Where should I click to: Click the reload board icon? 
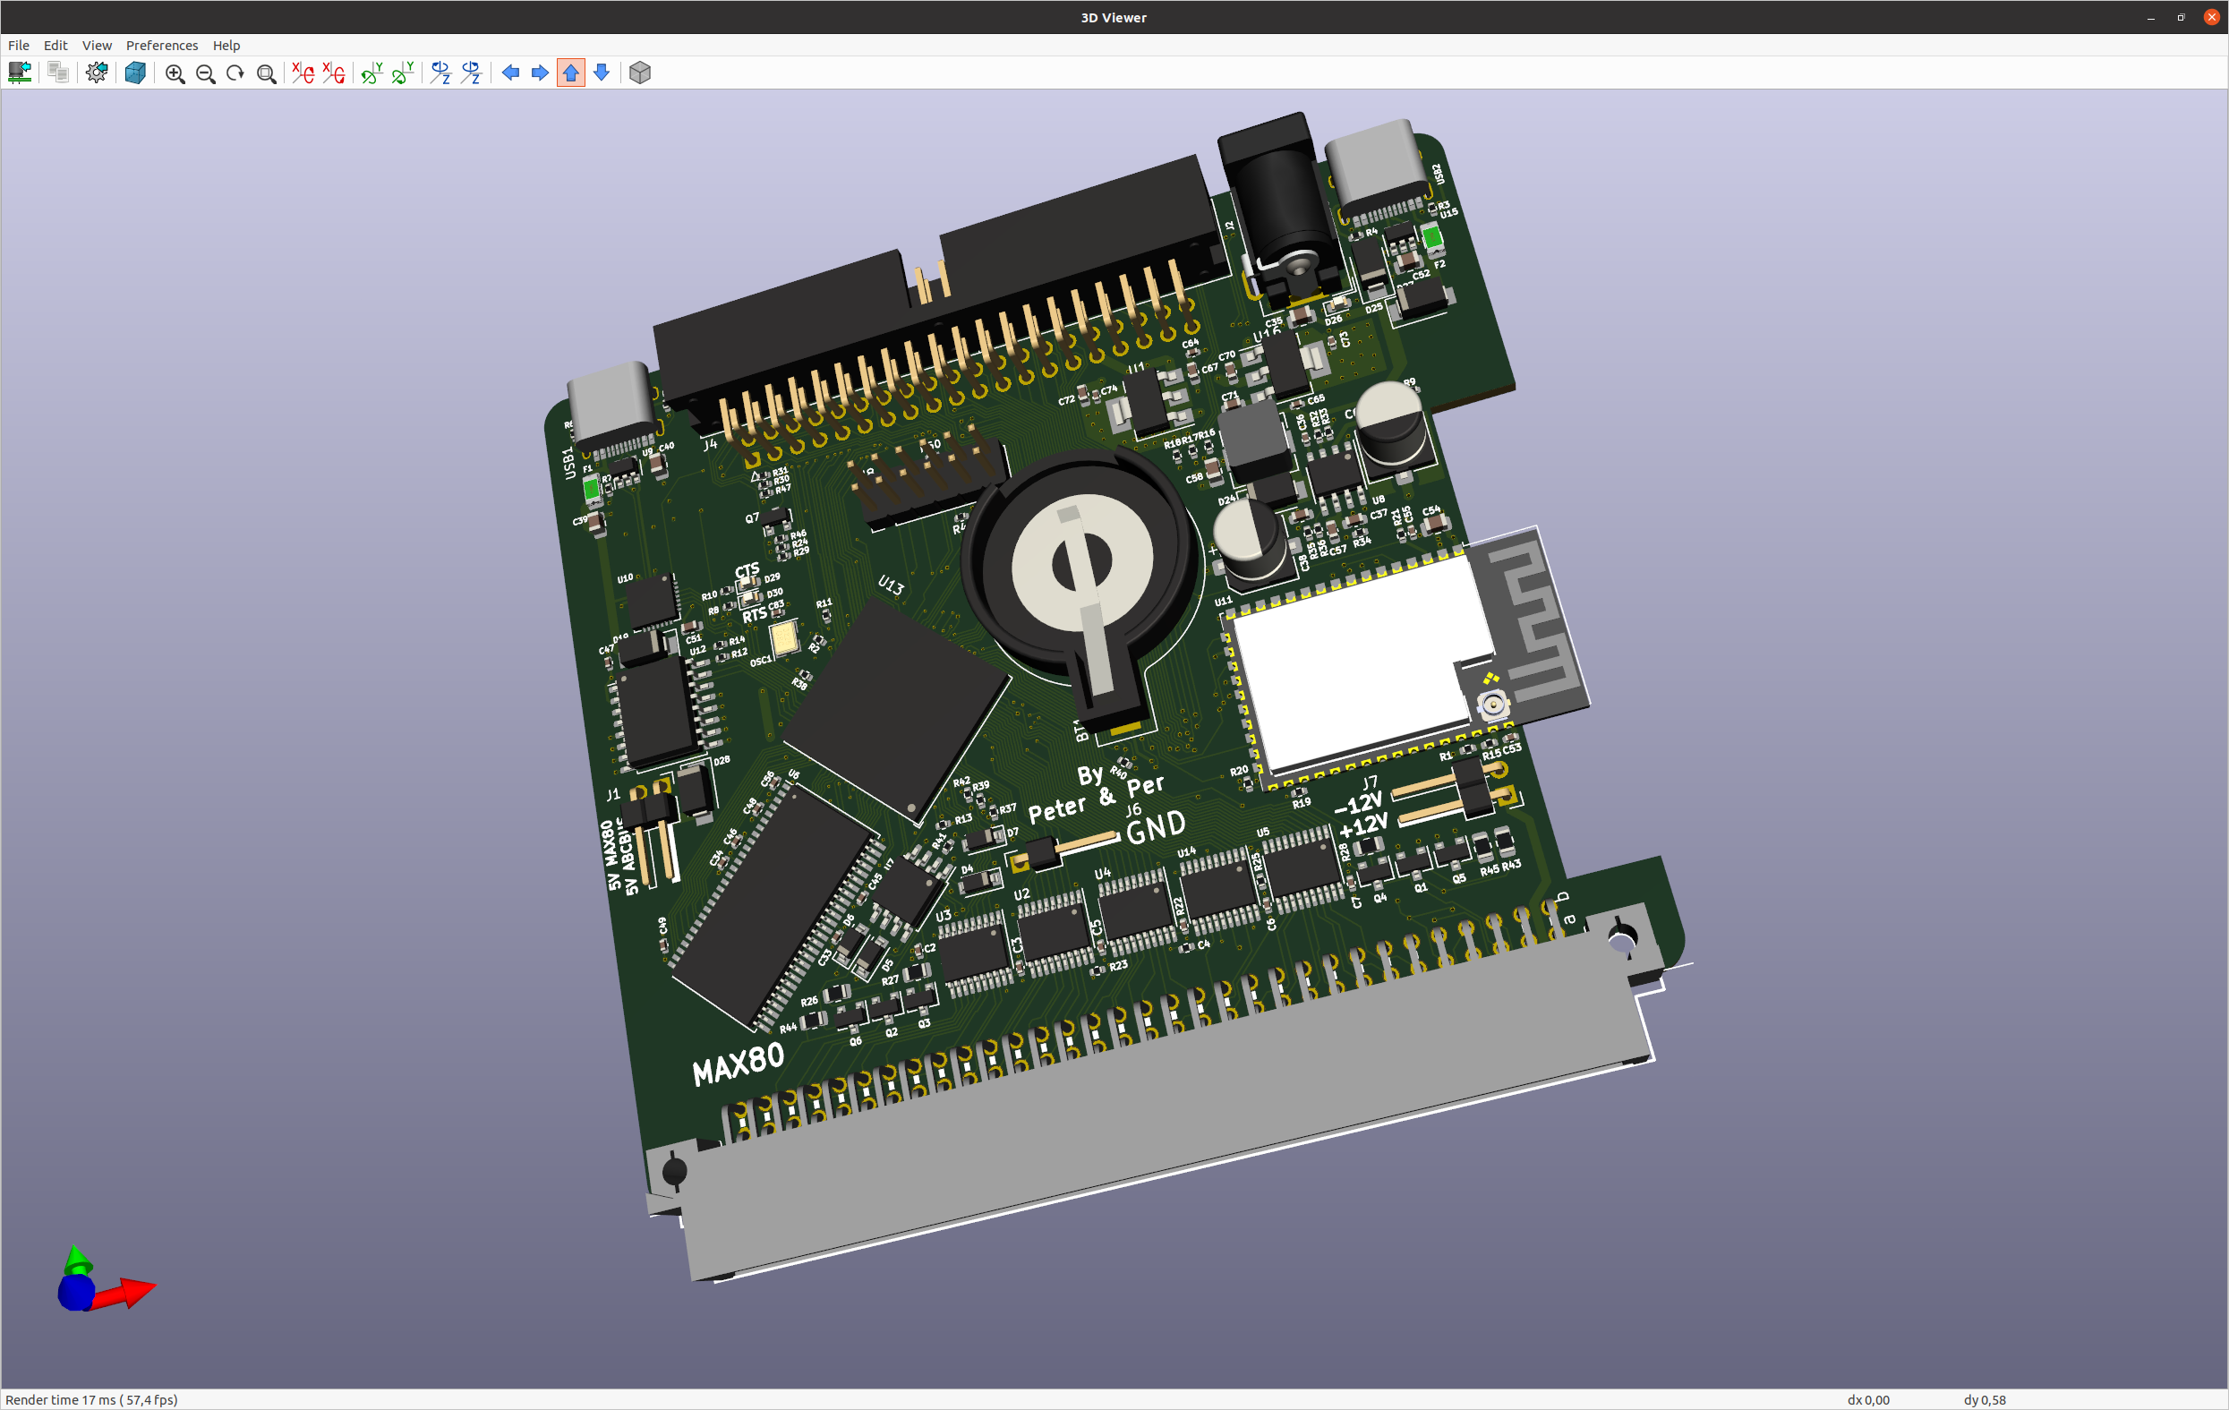click(x=20, y=73)
